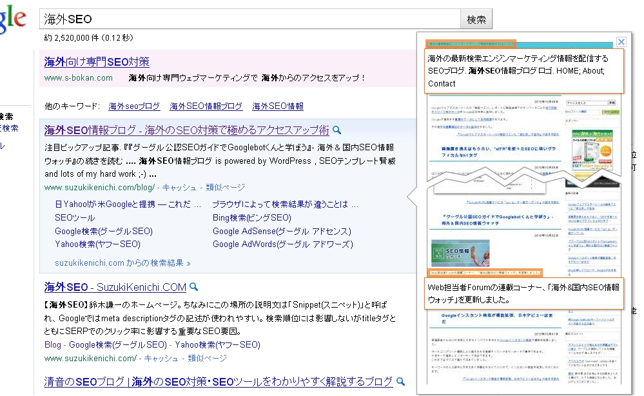Close the instant preview popup
644x396 pixels.
pos(621,41)
